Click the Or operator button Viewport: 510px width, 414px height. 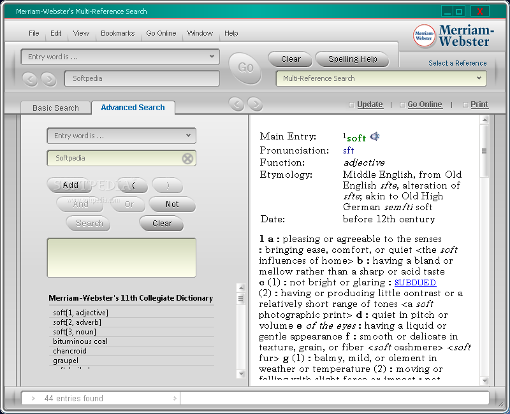(x=129, y=204)
